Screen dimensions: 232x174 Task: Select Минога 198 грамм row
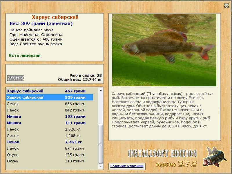pos(49,117)
